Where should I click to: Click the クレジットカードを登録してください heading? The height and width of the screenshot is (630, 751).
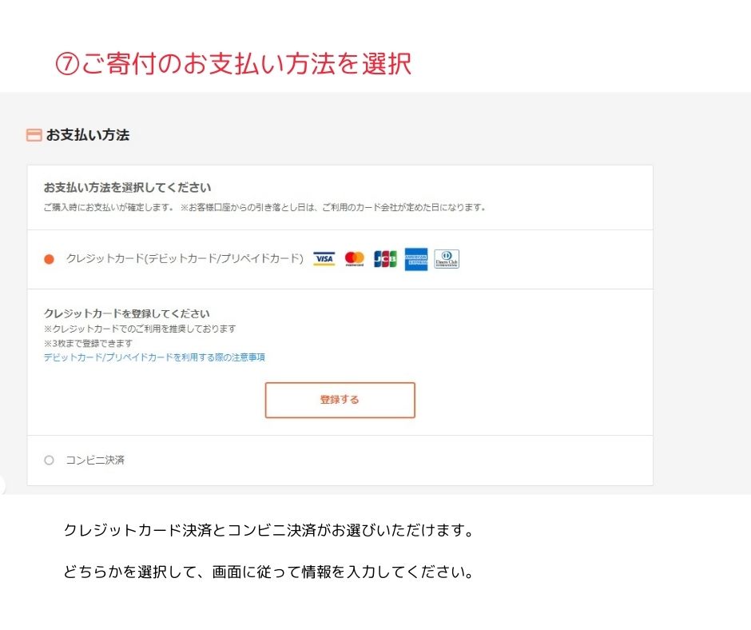pyautogui.click(x=127, y=313)
